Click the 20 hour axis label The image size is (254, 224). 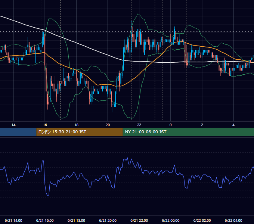click(108, 125)
